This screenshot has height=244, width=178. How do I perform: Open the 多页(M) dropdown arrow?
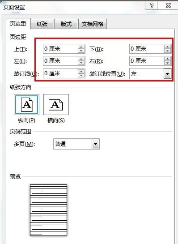[95, 144]
